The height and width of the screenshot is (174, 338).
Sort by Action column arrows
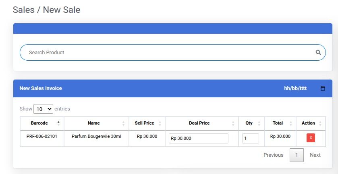click(320, 123)
